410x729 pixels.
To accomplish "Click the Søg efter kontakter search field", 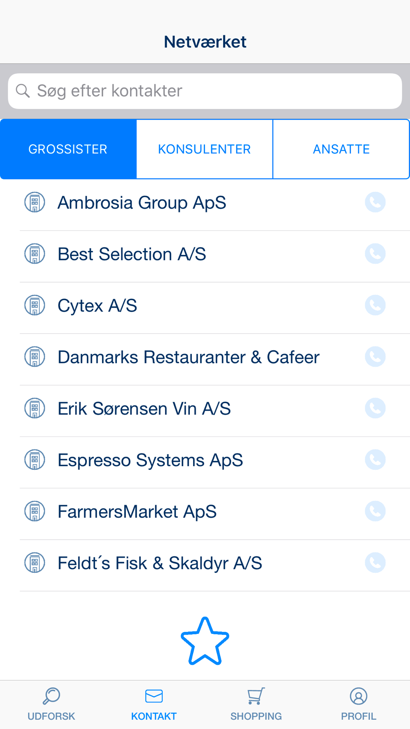I will click(x=205, y=91).
